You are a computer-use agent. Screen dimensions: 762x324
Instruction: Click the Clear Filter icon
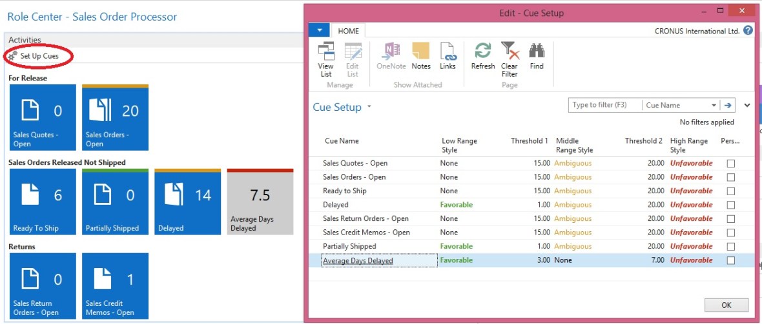(510, 59)
